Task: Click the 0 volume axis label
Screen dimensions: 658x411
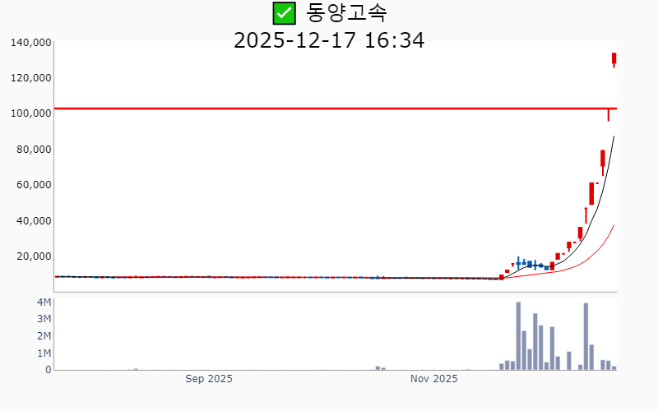Action: (x=48, y=370)
